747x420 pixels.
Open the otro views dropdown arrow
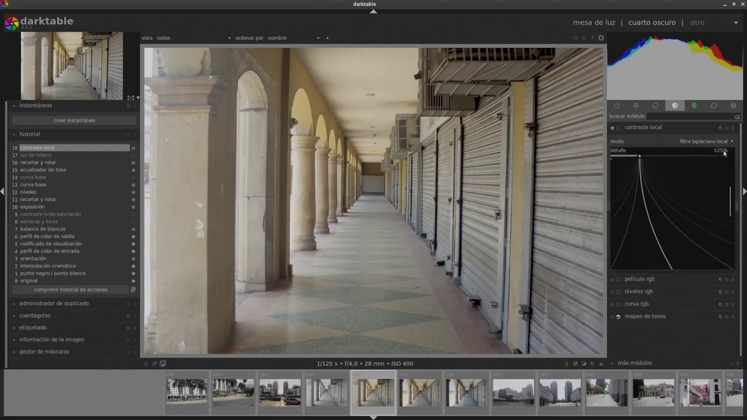(736, 23)
